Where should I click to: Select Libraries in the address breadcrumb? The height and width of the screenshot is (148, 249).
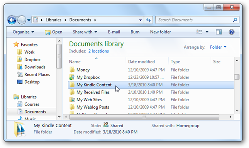coord(53,20)
